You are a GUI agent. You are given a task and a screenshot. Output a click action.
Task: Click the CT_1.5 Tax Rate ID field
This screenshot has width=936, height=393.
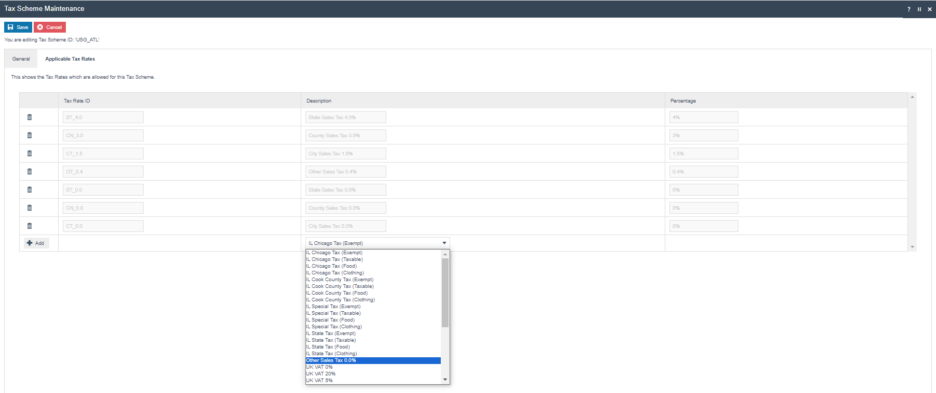tap(103, 154)
